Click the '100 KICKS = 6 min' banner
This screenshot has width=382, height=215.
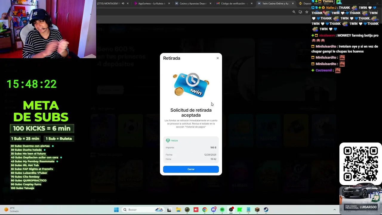coord(42,128)
